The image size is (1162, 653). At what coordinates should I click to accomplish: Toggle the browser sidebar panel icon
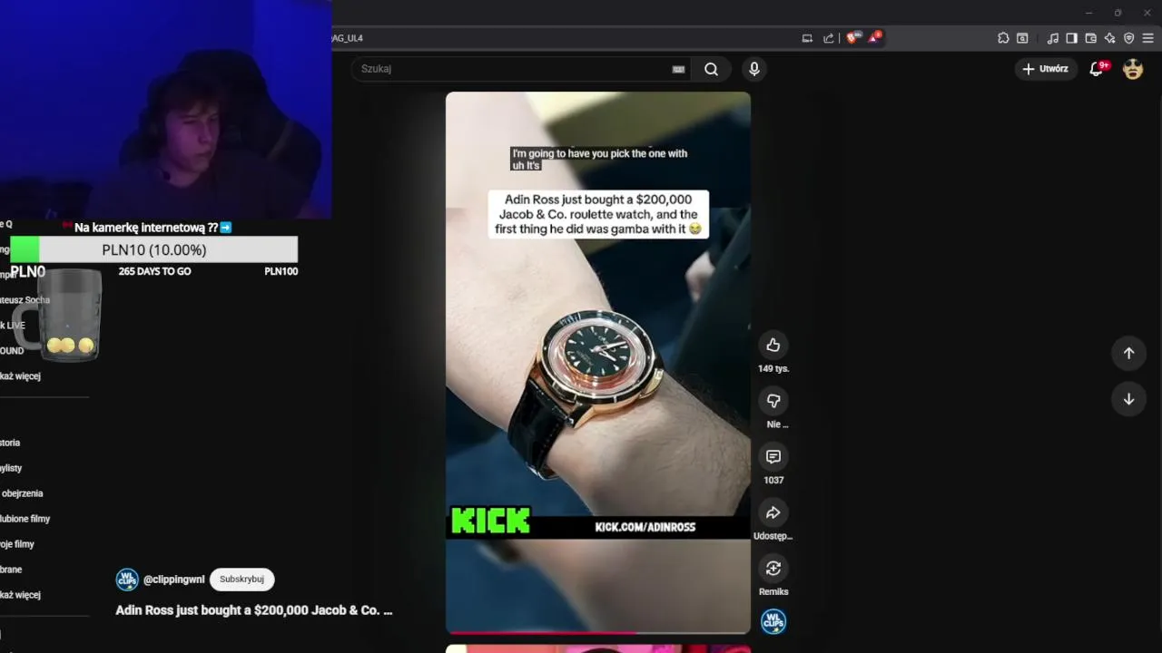(x=1071, y=38)
